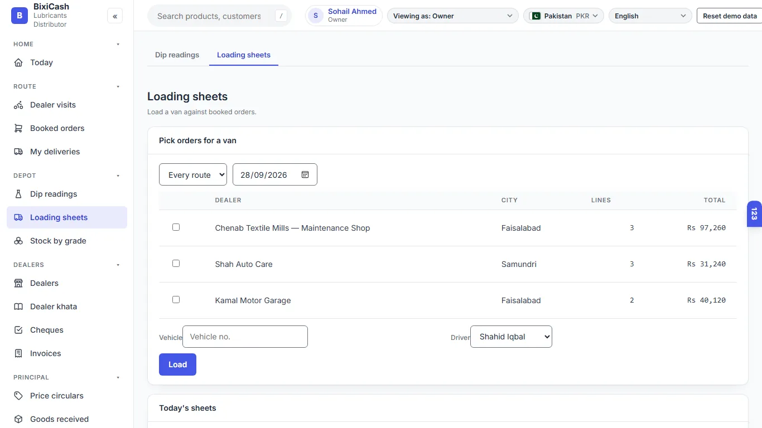Image resolution: width=762 pixels, height=428 pixels.
Task: Click Reset demo data button
Action: [x=730, y=16]
